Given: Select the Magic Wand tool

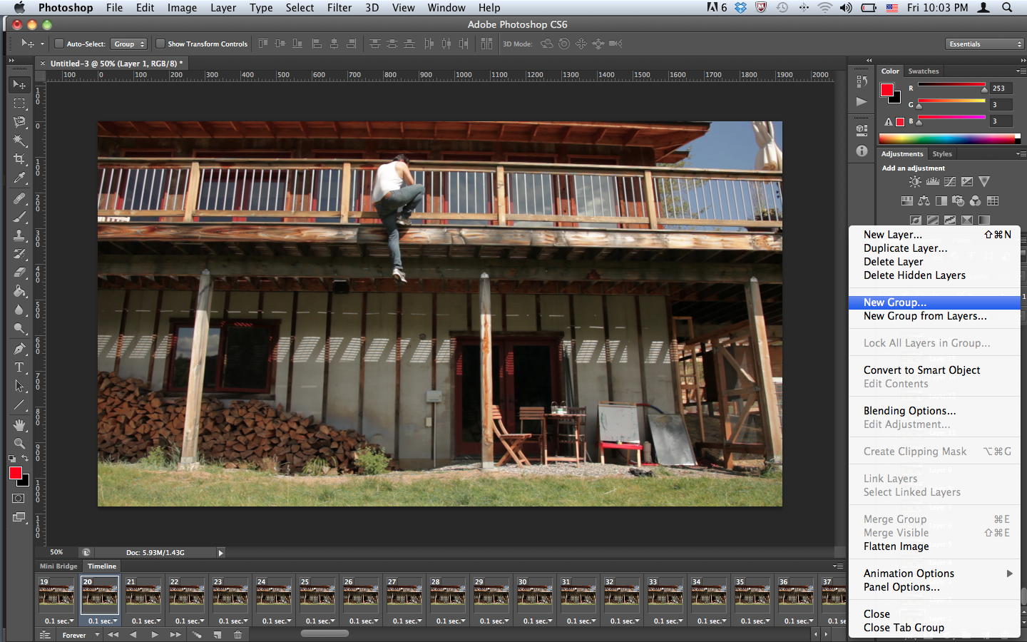Looking at the screenshot, I should click(19, 141).
